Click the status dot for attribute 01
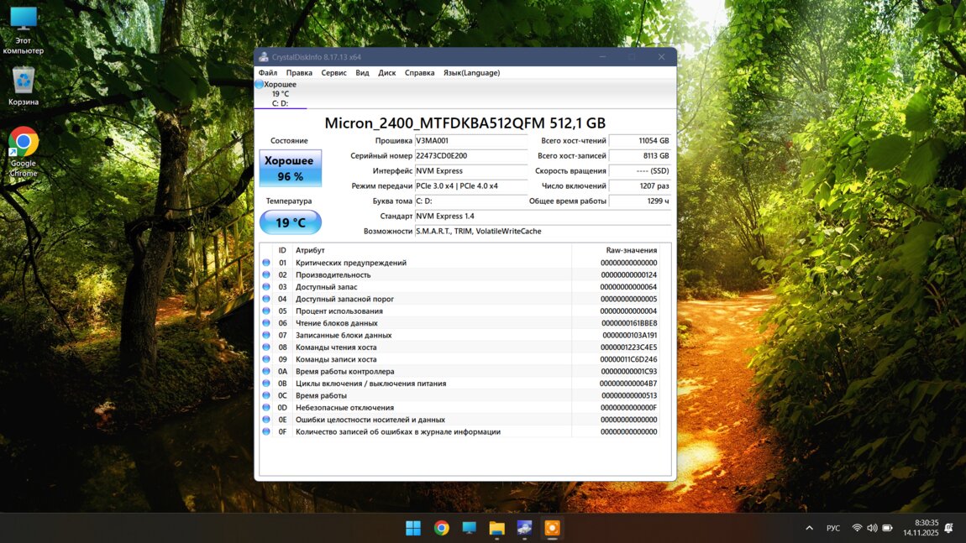This screenshot has height=543, width=966. [266, 263]
